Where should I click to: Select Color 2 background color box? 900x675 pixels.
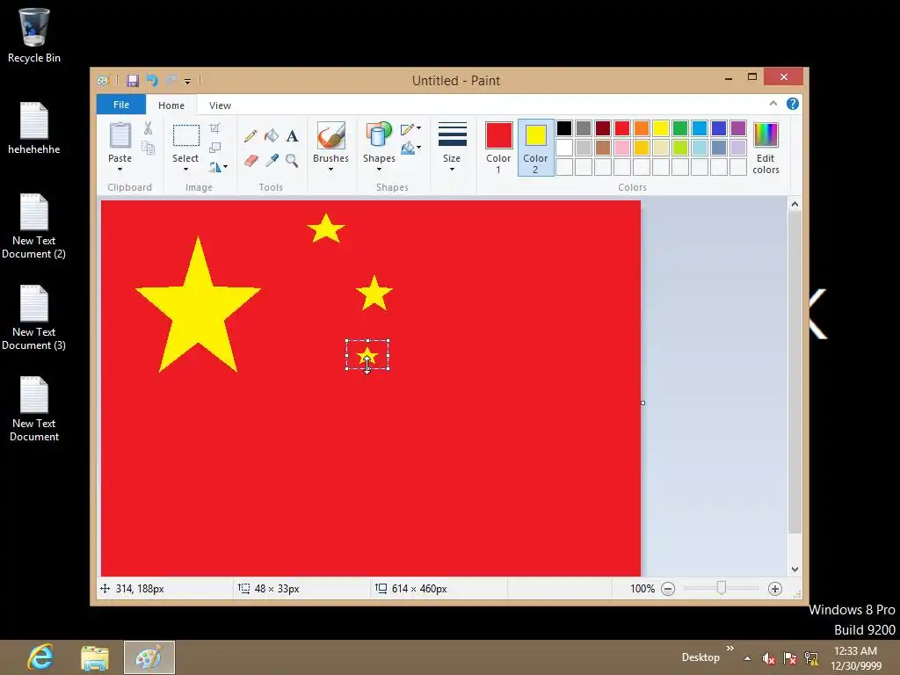click(x=535, y=147)
